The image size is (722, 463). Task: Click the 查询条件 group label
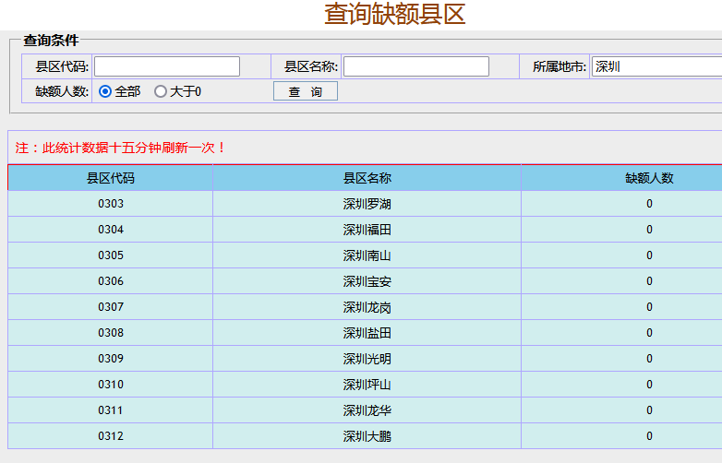(51, 41)
